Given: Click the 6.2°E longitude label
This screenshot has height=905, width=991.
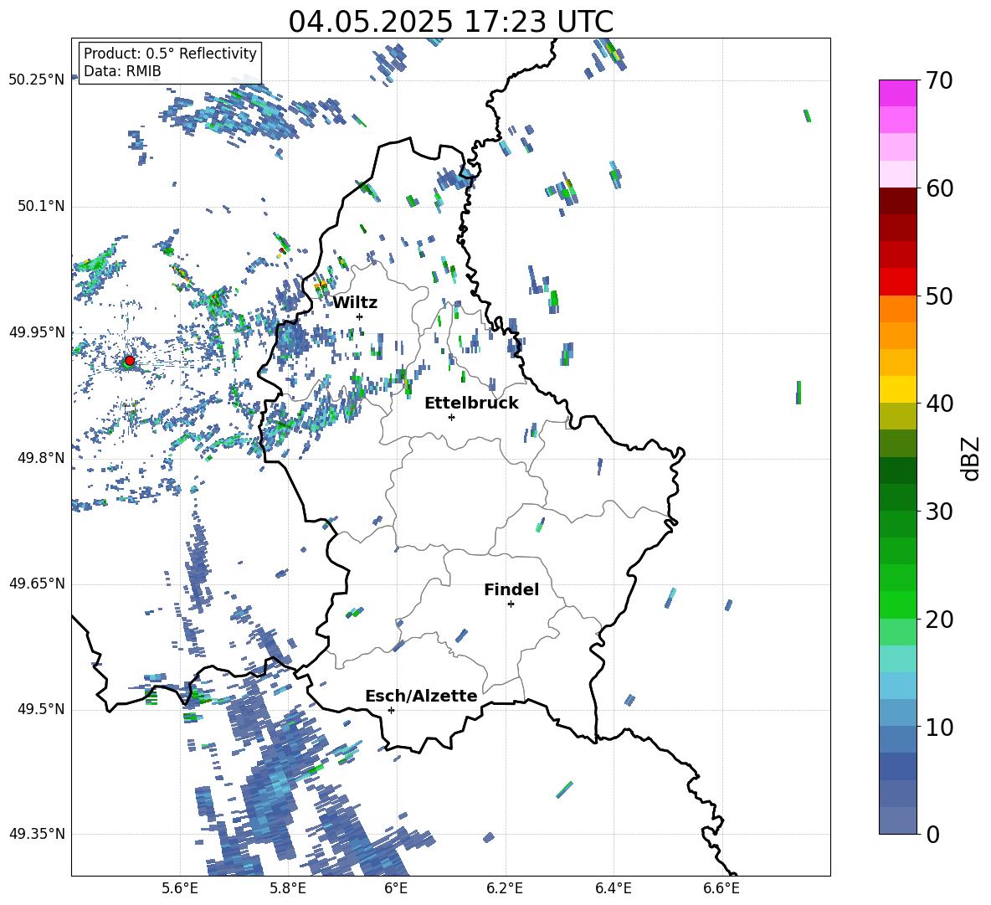Looking at the screenshot, I should coord(505,889).
